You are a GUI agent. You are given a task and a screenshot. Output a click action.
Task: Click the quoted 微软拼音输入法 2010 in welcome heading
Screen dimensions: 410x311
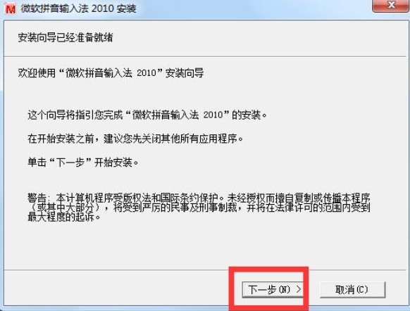[111, 72]
